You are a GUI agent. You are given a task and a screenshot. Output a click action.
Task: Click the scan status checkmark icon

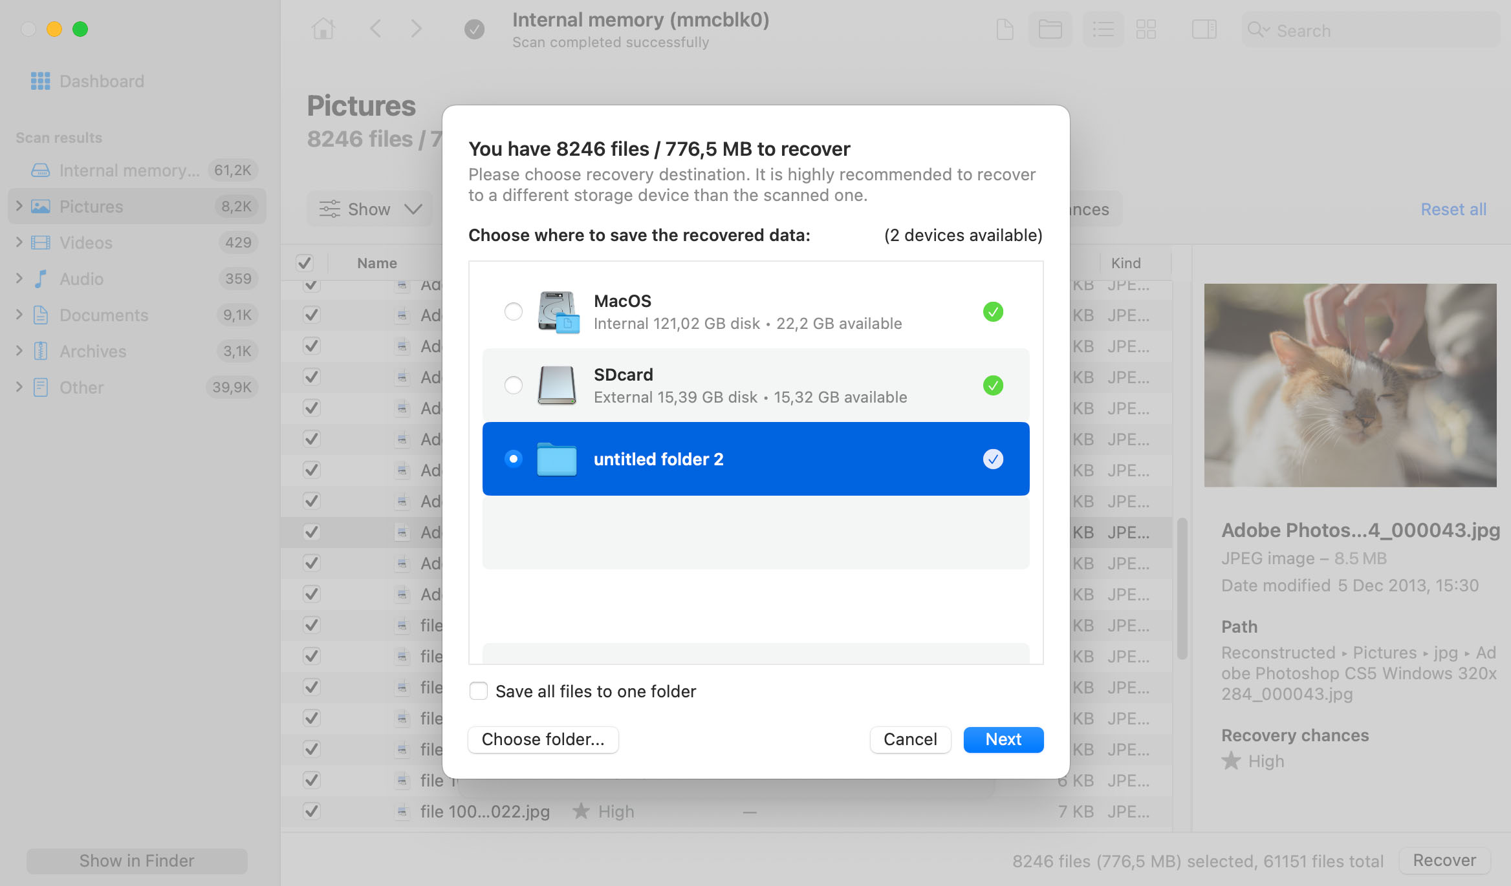pos(473,28)
